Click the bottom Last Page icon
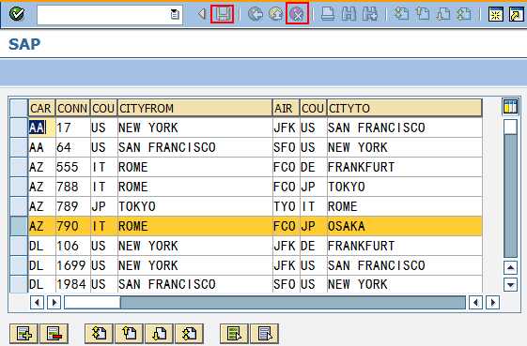This screenshot has width=527, height=346. (x=189, y=334)
